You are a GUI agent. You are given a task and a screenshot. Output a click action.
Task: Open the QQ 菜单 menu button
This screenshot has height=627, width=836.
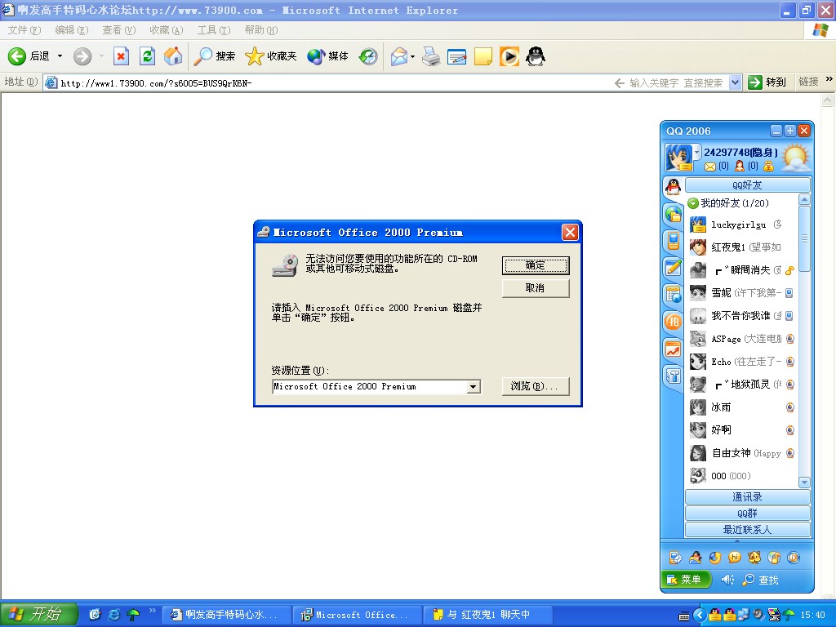(686, 580)
